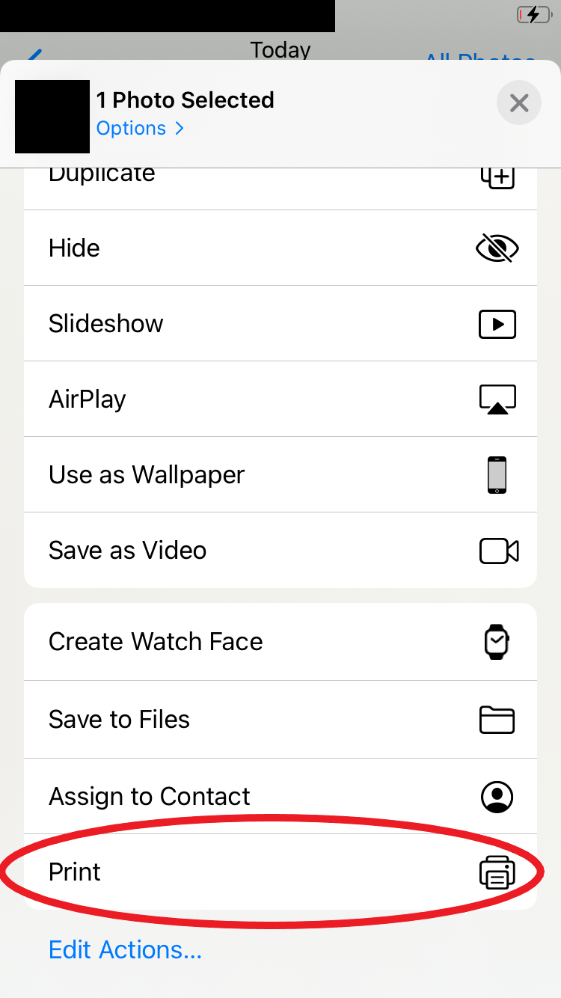561x998 pixels.
Task: Tap the printer icon
Action: 497,872
